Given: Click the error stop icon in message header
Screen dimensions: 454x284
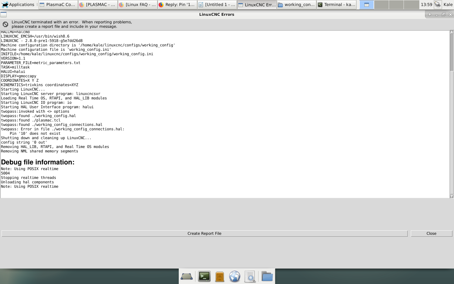Looking at the screenshot, I should click(x=5, y=24).
